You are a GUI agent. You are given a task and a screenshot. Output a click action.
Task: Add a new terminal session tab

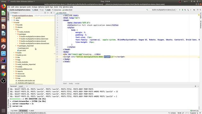27,86
